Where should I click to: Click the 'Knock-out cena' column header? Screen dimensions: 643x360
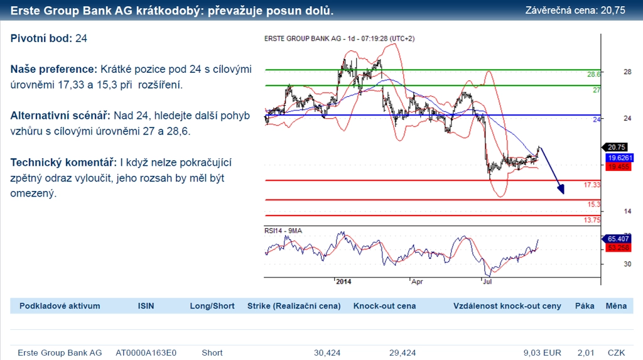(x=385, y=306)
